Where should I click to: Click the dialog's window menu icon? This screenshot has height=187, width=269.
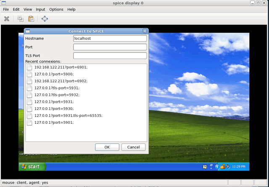(x=28, y=31)
